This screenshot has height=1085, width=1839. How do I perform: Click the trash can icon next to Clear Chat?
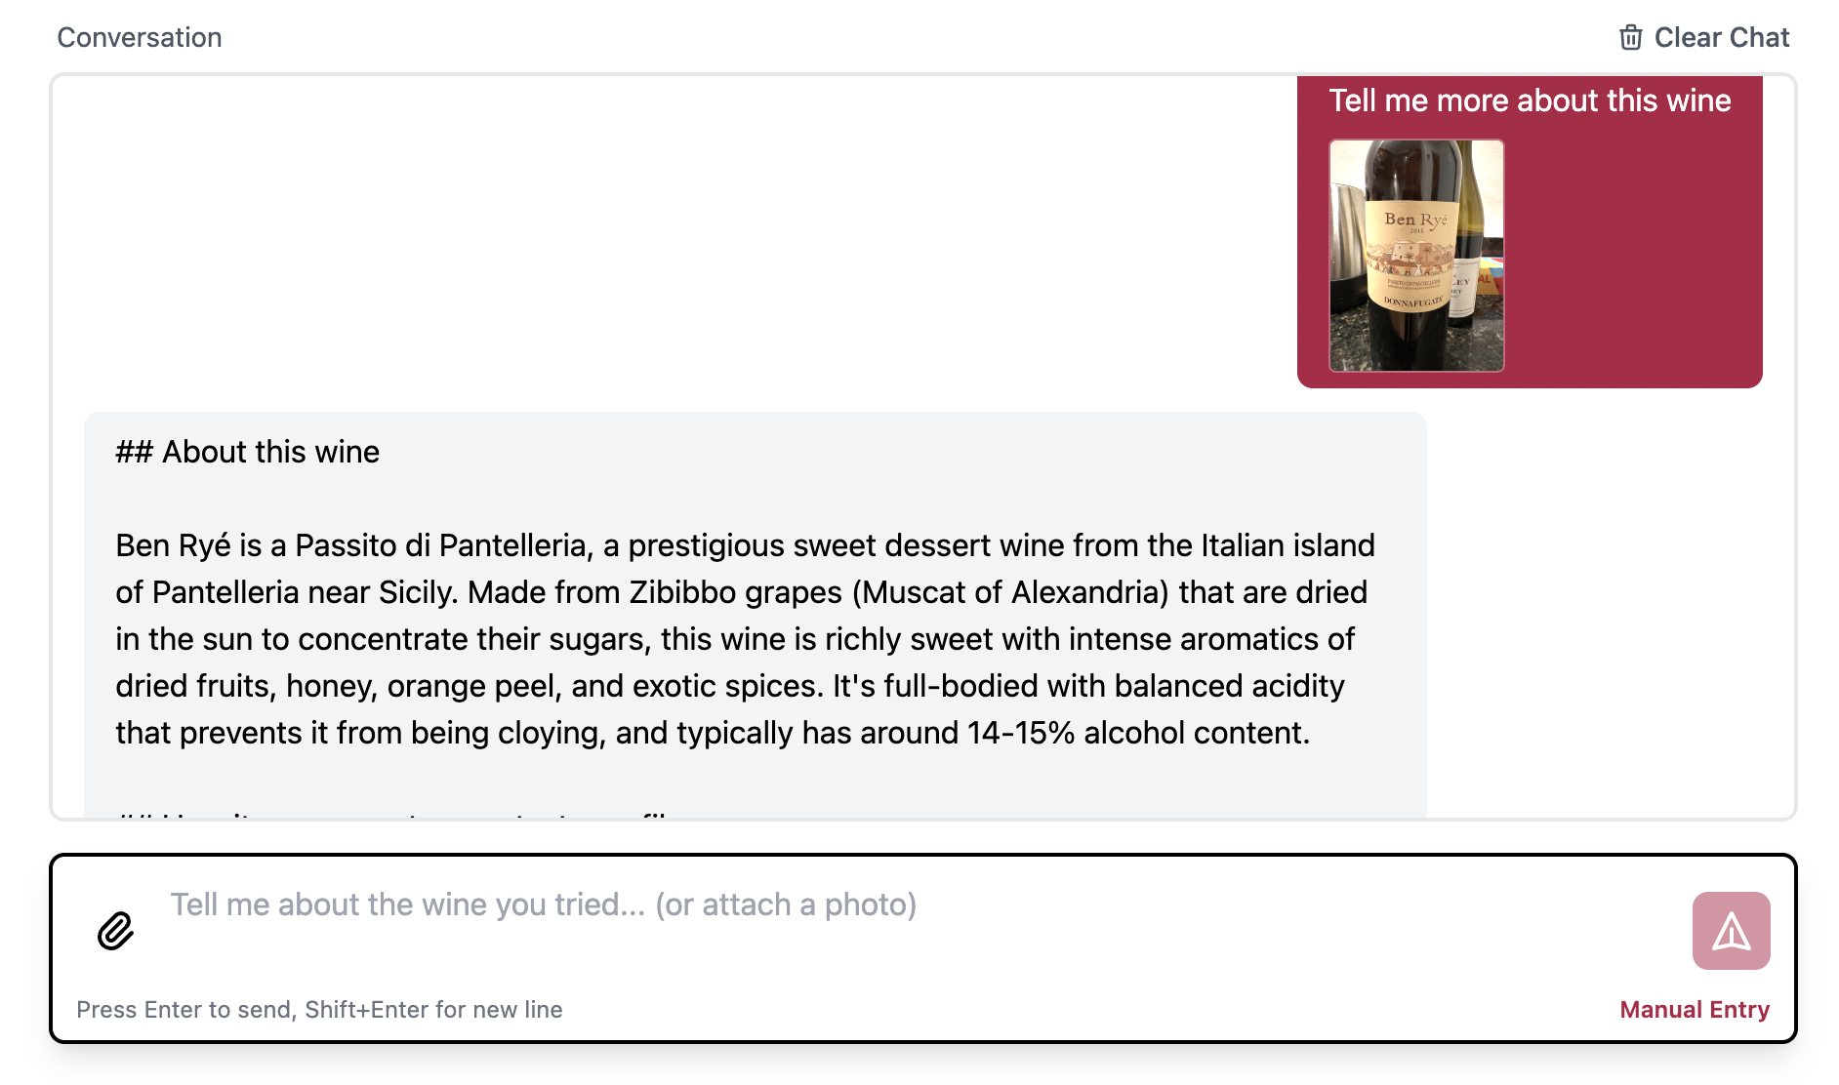click(1630, 37)
